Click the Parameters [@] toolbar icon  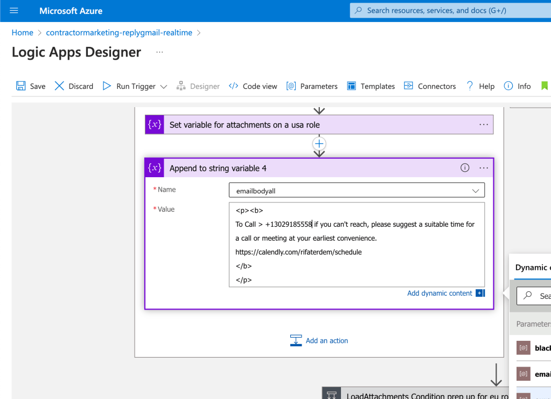[291, 86]
